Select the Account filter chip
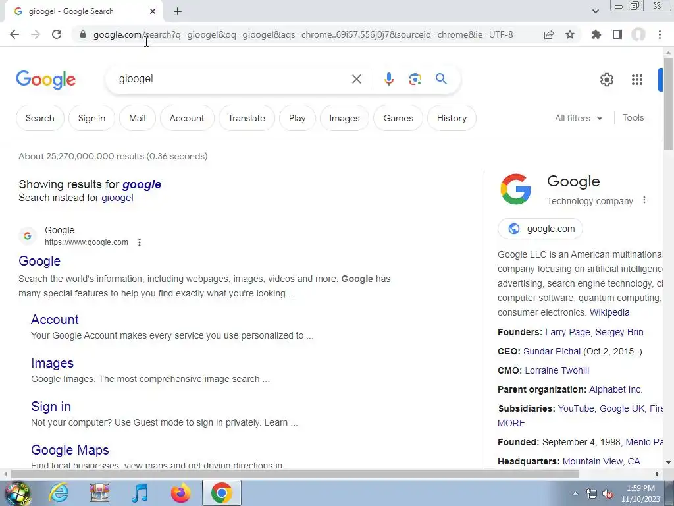Image resolution: width=674 pixels, height=506 pixels. (187, 118)
